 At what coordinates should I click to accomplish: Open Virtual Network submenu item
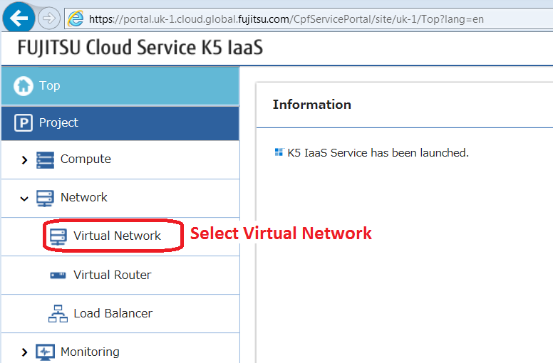click(117, 236)
